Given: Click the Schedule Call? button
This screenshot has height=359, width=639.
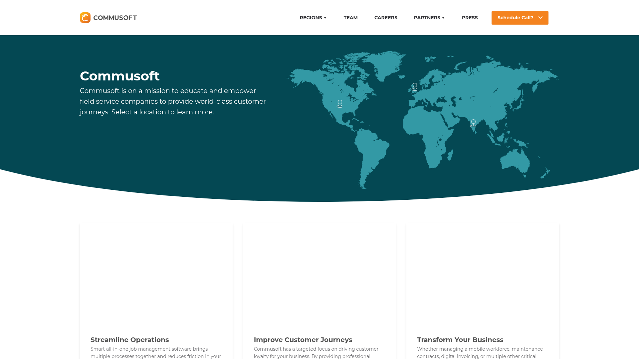Looking at the screenshot, I should tap(515, 18).
